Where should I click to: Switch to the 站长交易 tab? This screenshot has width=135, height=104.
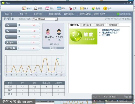[100, 25]
